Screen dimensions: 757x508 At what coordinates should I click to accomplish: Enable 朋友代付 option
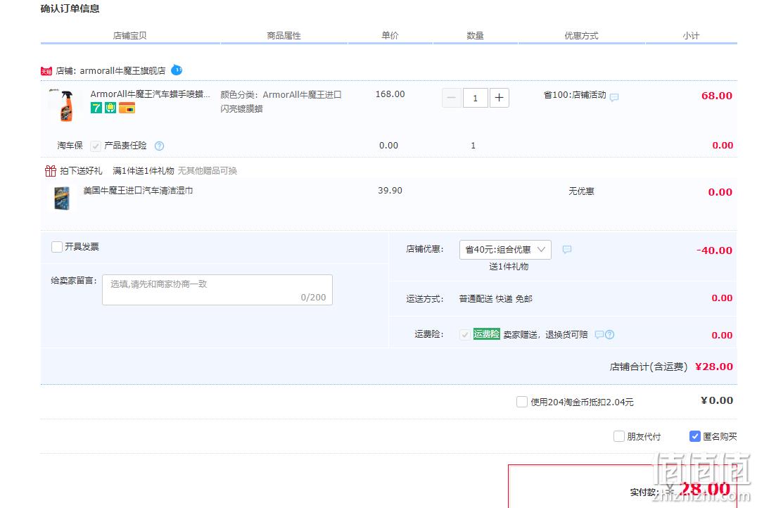(x=619, y=436)
